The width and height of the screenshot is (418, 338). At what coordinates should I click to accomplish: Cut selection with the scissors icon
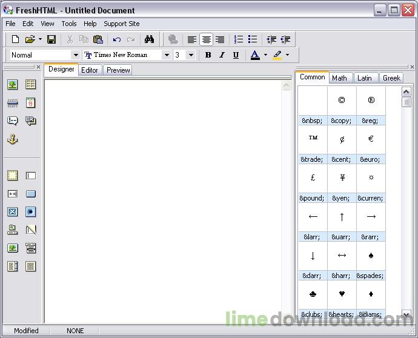point(70,39)
